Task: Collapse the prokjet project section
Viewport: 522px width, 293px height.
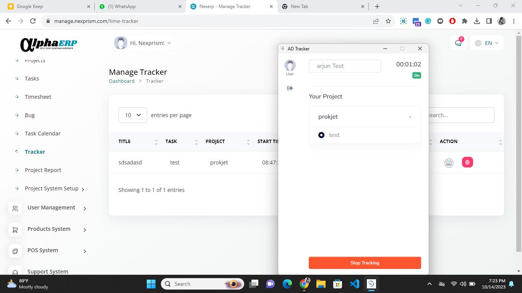Action: coord(410,117)
